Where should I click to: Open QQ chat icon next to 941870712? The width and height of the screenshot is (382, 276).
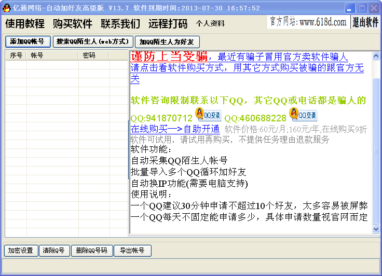(209, 115)
